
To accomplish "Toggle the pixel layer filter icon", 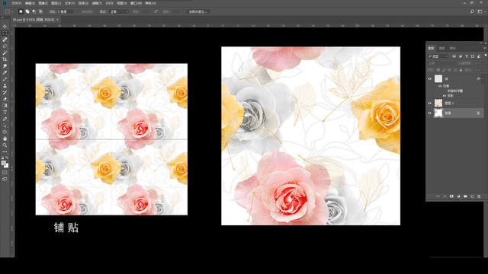I will (x=454, y=56).
